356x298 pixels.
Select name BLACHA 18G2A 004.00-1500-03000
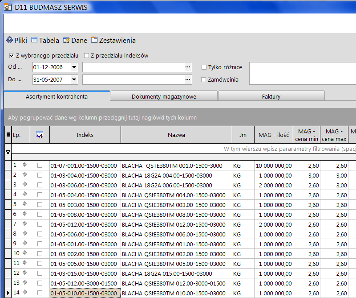(176, 175)
